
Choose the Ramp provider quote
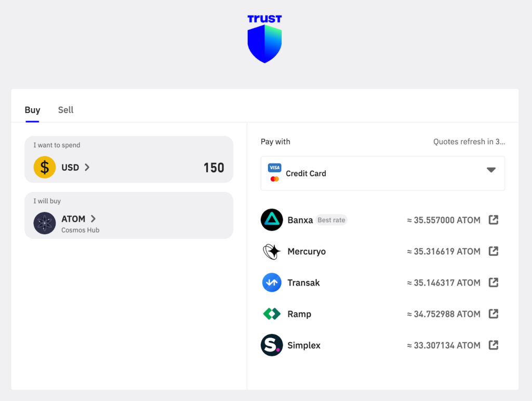(x=299, y=314)
